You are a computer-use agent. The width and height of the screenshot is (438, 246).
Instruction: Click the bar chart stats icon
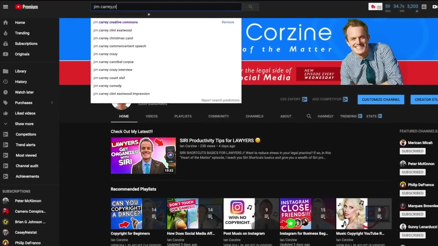click(424, 6)
